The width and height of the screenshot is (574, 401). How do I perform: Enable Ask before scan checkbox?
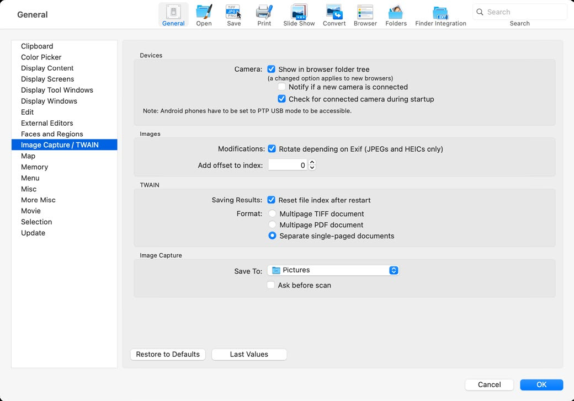pos(271,285)
